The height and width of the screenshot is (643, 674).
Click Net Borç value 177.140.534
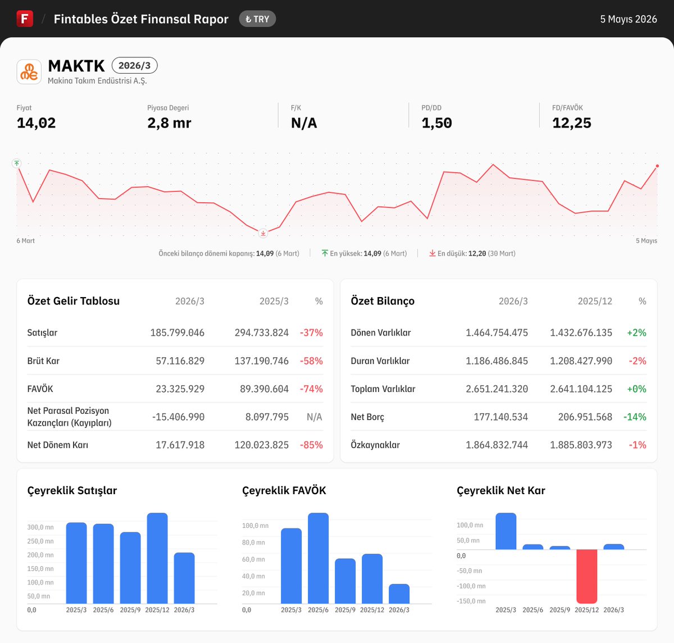(501, 417)
